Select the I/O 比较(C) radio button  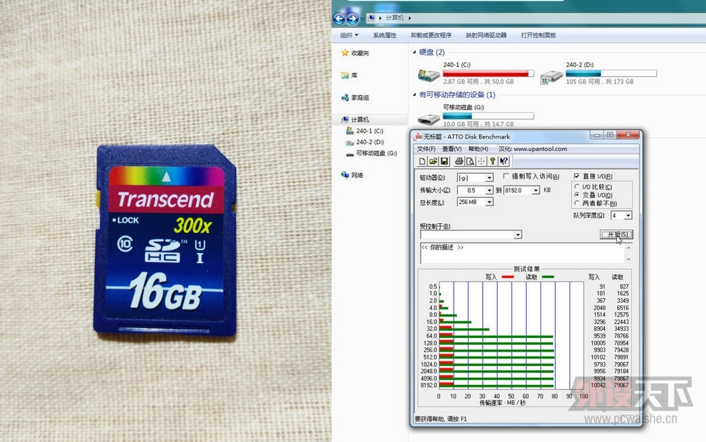pyautogui.click(x=577, y=186)
